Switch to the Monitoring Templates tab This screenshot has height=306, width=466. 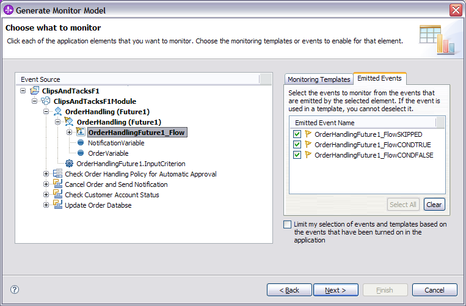click(319, 79)
